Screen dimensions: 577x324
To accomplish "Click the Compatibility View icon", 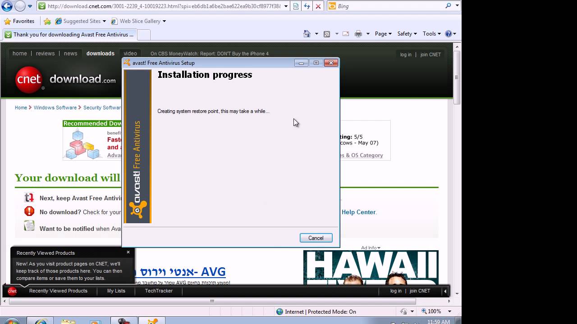I will 296,6.
